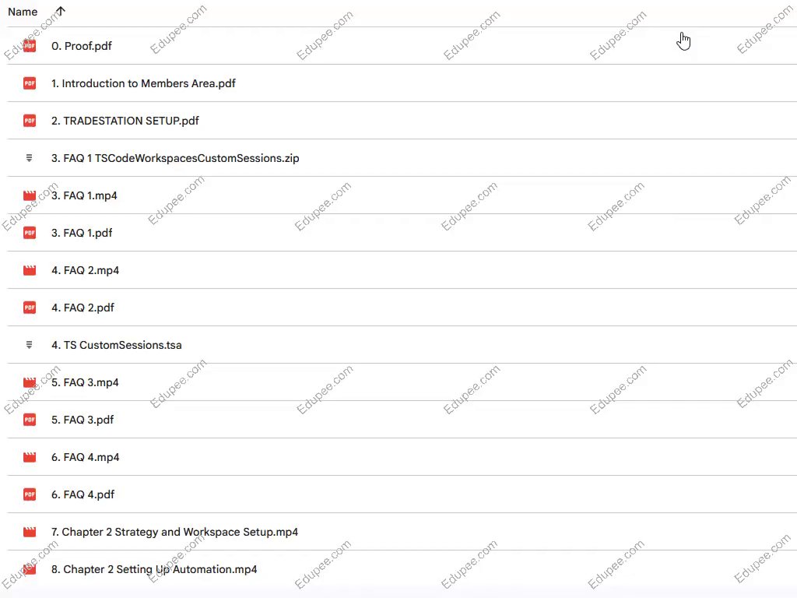The image size is (797, 598).
Task: Click the zip file icon for TSCodeWorkspacesCustomSessions
Action: tap(30, 158)
